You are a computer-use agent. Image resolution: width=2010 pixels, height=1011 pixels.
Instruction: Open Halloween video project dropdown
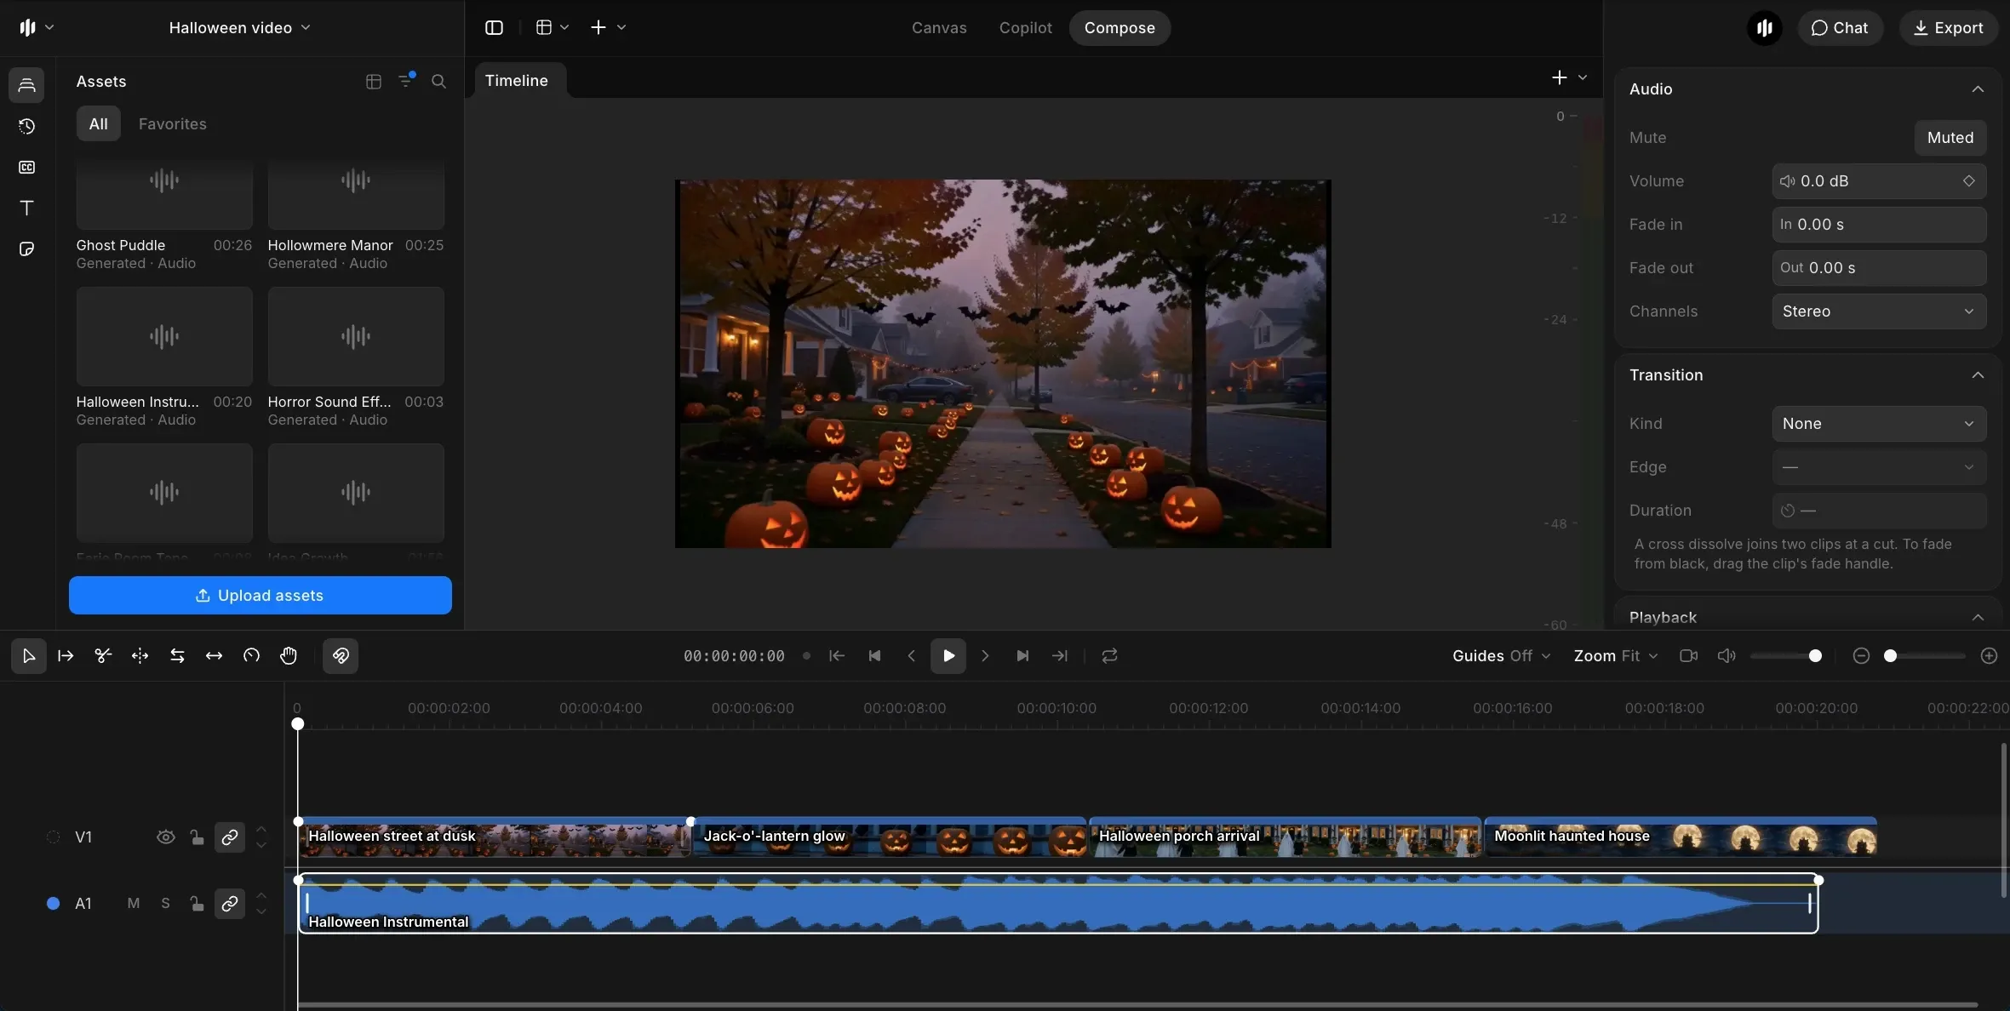coord(239,27)
